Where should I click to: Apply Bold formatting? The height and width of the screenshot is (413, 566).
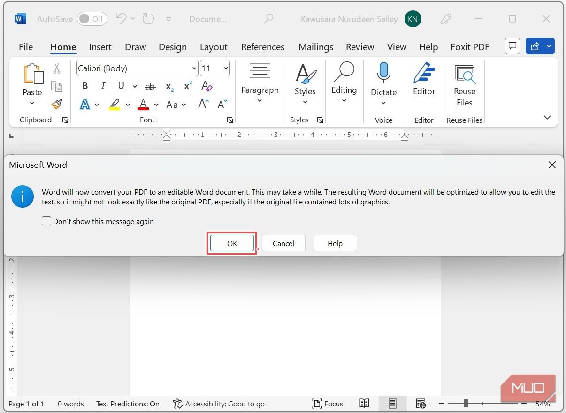click(x=85, y=86)
